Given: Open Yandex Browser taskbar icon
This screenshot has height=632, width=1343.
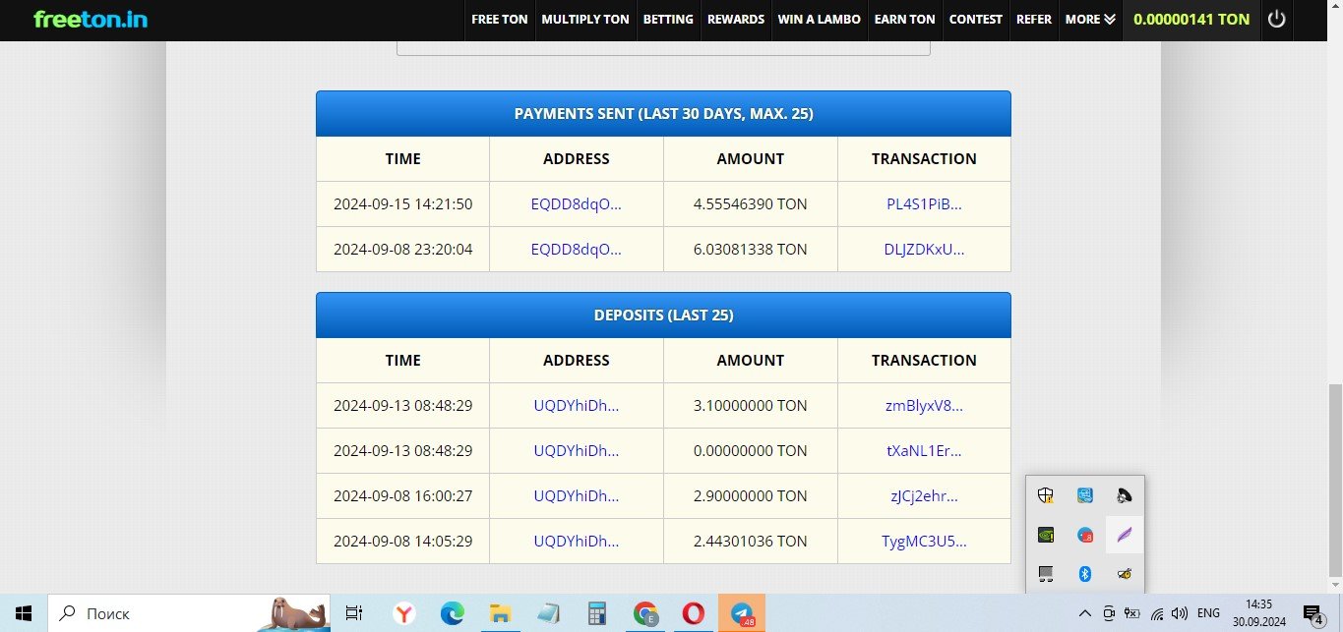Looking at the screenshot, I should tap(403, 613).
